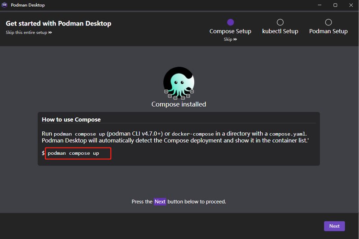Click the Podman Desktop title bar logo

coord(5,5)
